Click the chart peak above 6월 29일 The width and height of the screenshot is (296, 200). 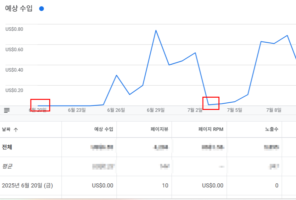click(x=156, y=30)
